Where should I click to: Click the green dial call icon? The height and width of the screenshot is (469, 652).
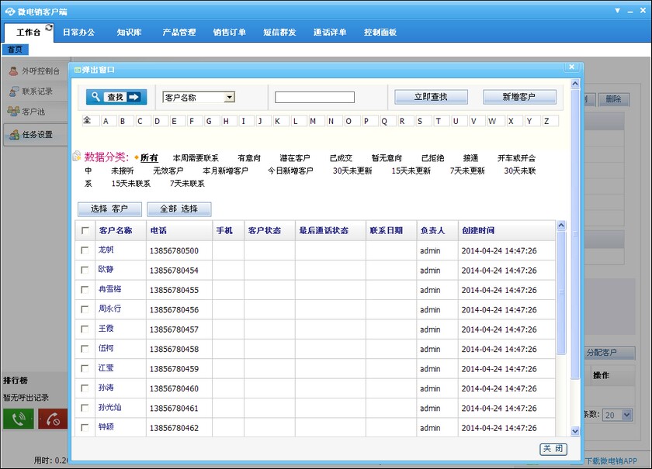(x=19, y=419)
